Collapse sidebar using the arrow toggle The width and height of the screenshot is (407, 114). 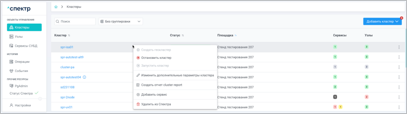(x=40, y=99)
